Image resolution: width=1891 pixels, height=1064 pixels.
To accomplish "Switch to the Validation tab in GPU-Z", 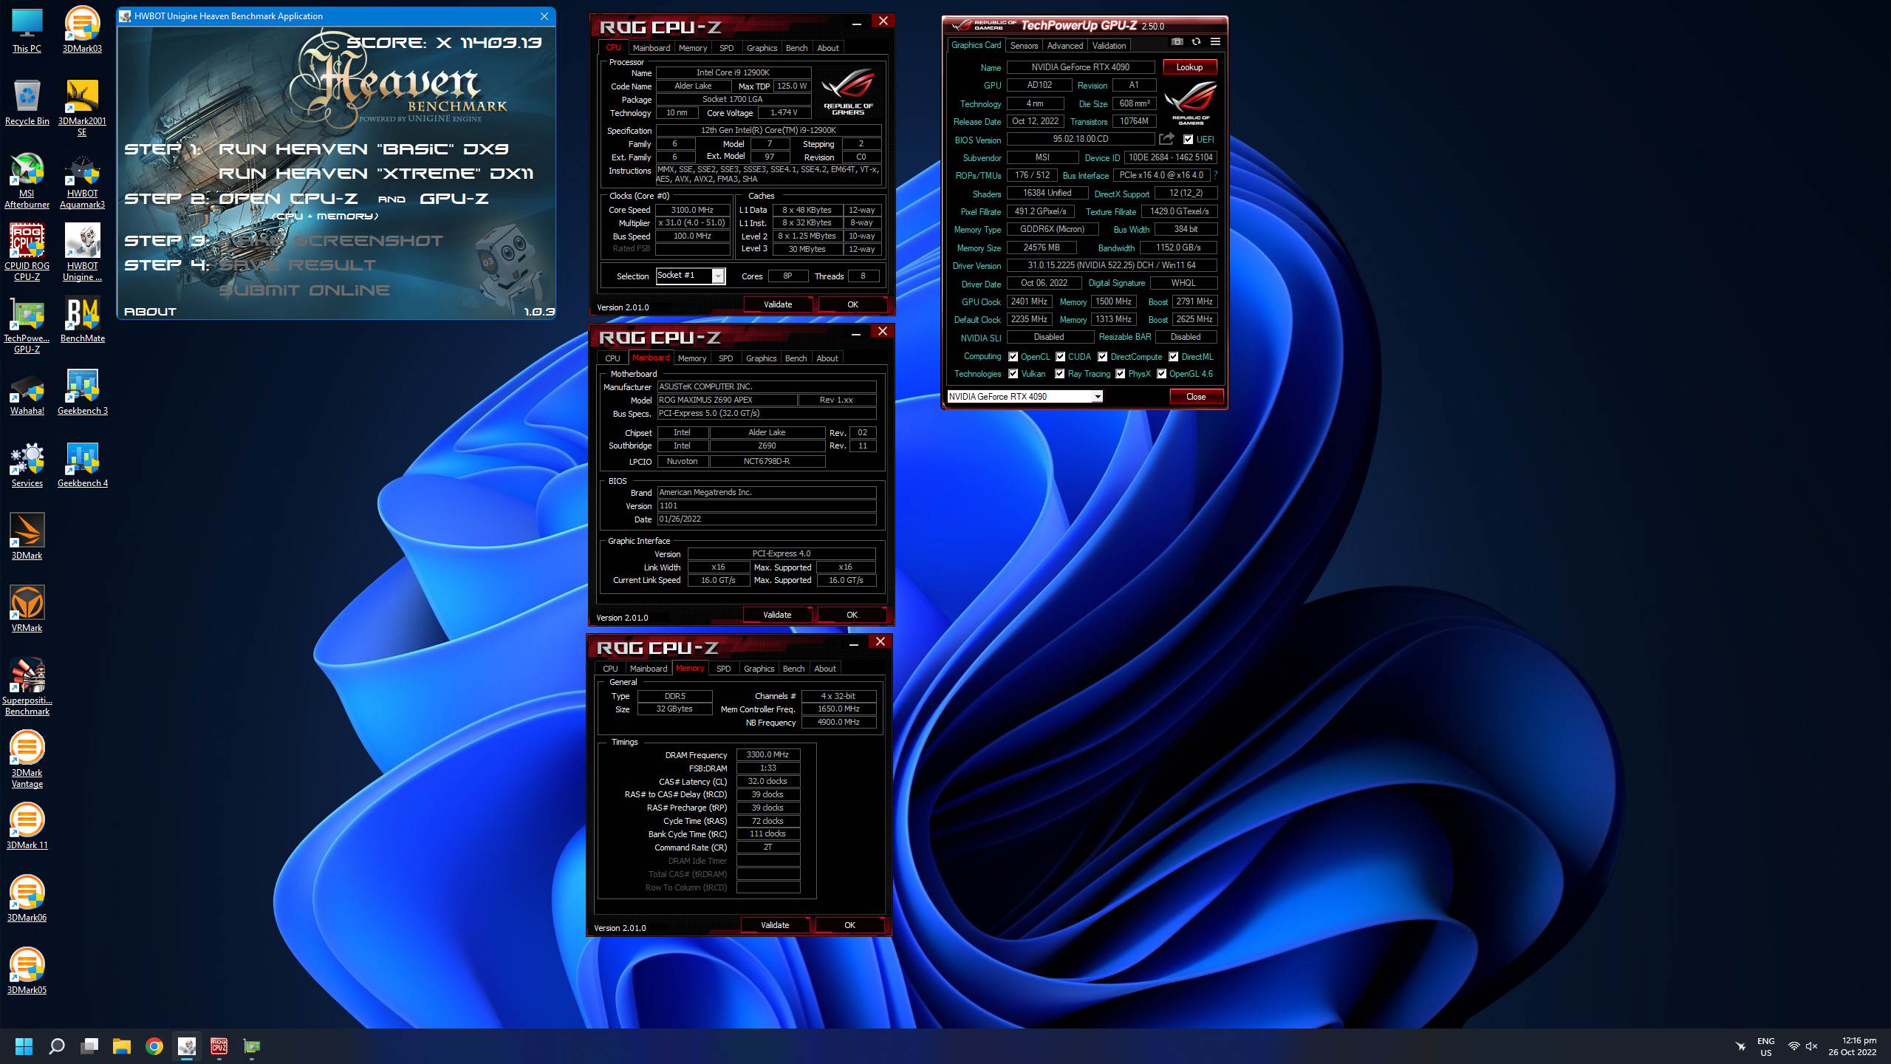I will 1109,46.
